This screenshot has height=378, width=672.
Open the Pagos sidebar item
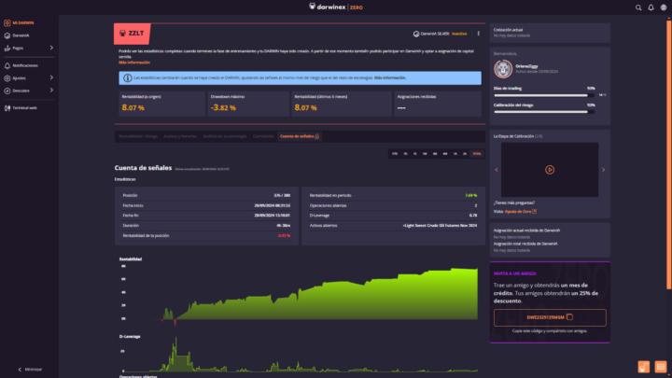tap(14, 48)
